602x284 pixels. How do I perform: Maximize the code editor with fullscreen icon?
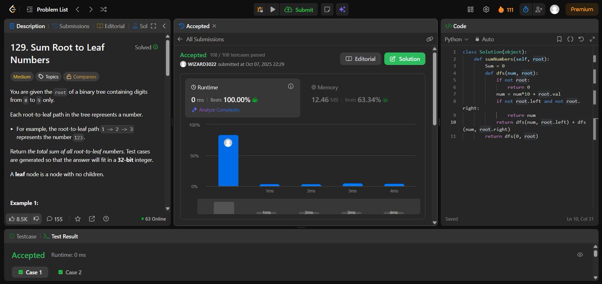tap(591, 39)
